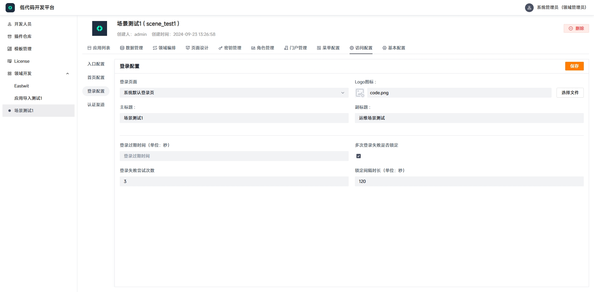Collapse the 领域开发 menu chevron

click(x=67, y=74)
